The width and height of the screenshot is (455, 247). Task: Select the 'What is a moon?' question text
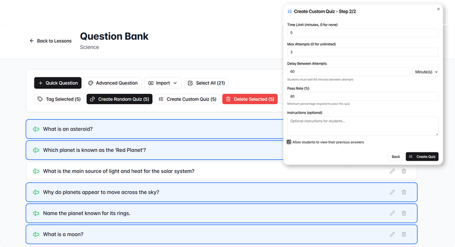click(63, 234)
